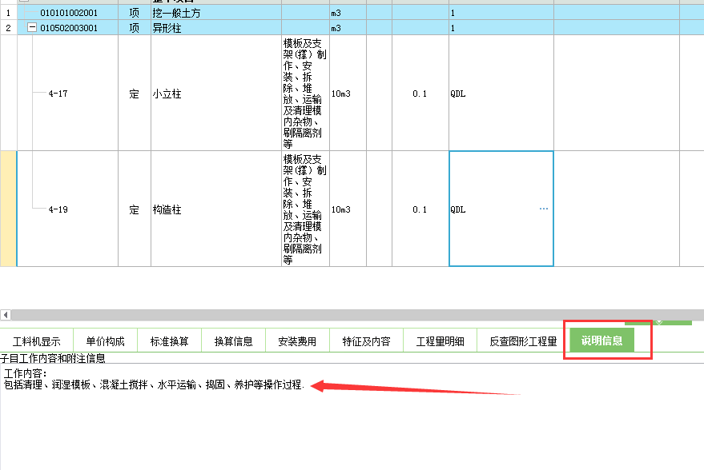Image resolution: width=704 pixels, height=470 pixels.
Task: Collapse the 010502003001 tree row
Action: point(32,27)
